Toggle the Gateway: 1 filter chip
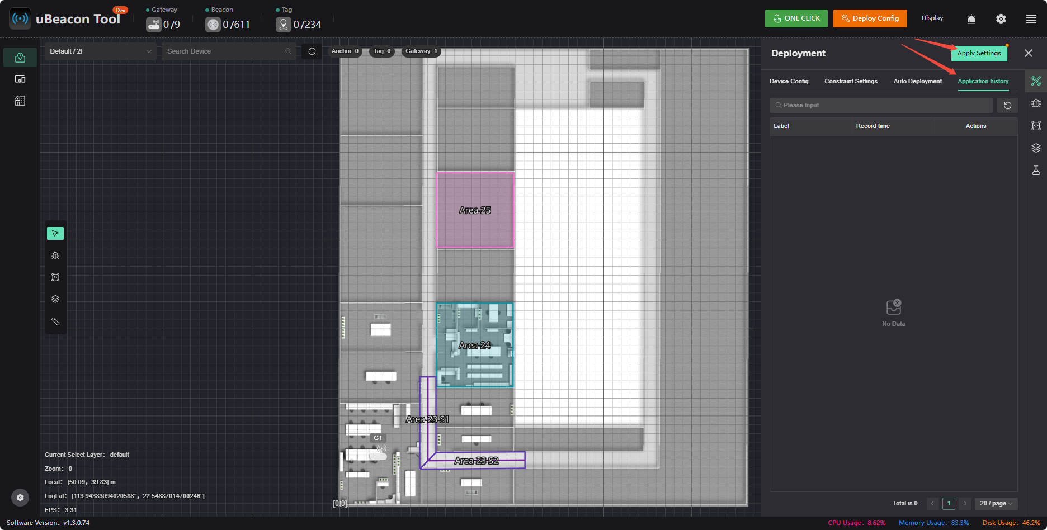The width and height of the screenshot is (1047, 530). point(422,51)
